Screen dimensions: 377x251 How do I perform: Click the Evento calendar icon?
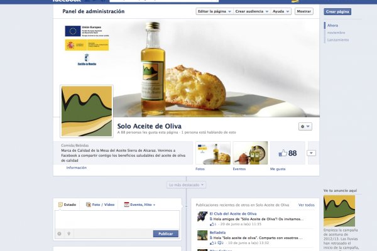tap(126, 205)
